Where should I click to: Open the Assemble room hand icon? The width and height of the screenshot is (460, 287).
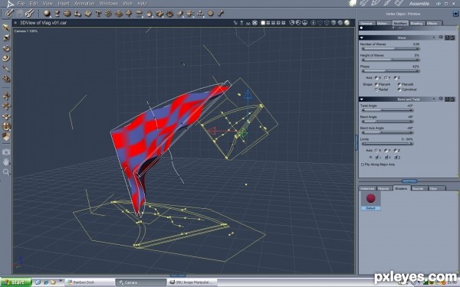pyautogui.click(x=353, y=3)
